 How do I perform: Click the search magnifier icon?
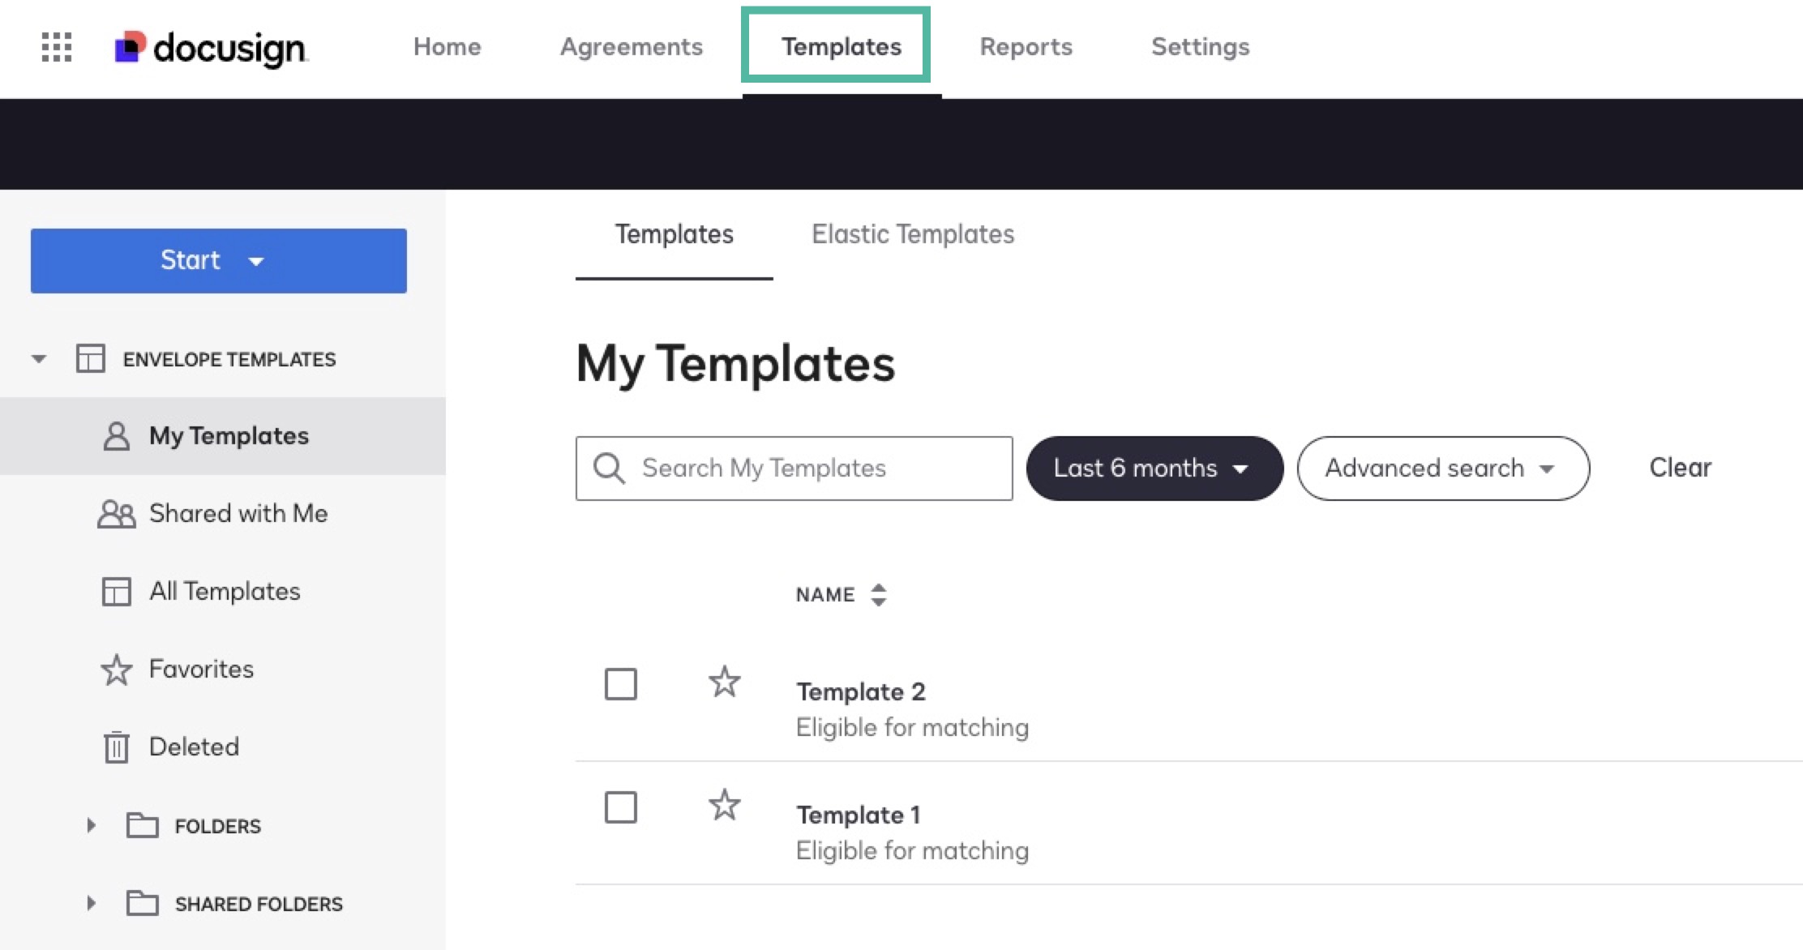[x=609, y=469]
